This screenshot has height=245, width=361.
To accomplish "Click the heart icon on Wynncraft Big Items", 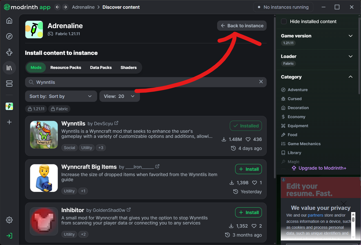I will click(x=255, y=183).
